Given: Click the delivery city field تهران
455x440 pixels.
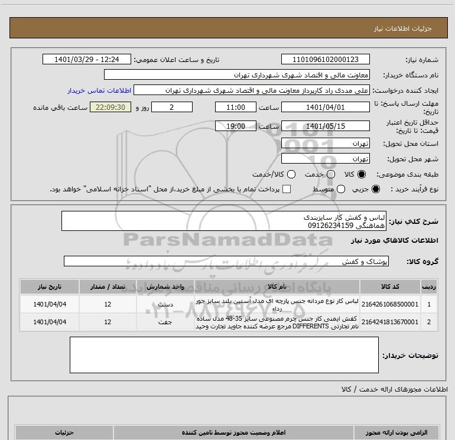Looking at the screenshot, I should pos(325,159).
